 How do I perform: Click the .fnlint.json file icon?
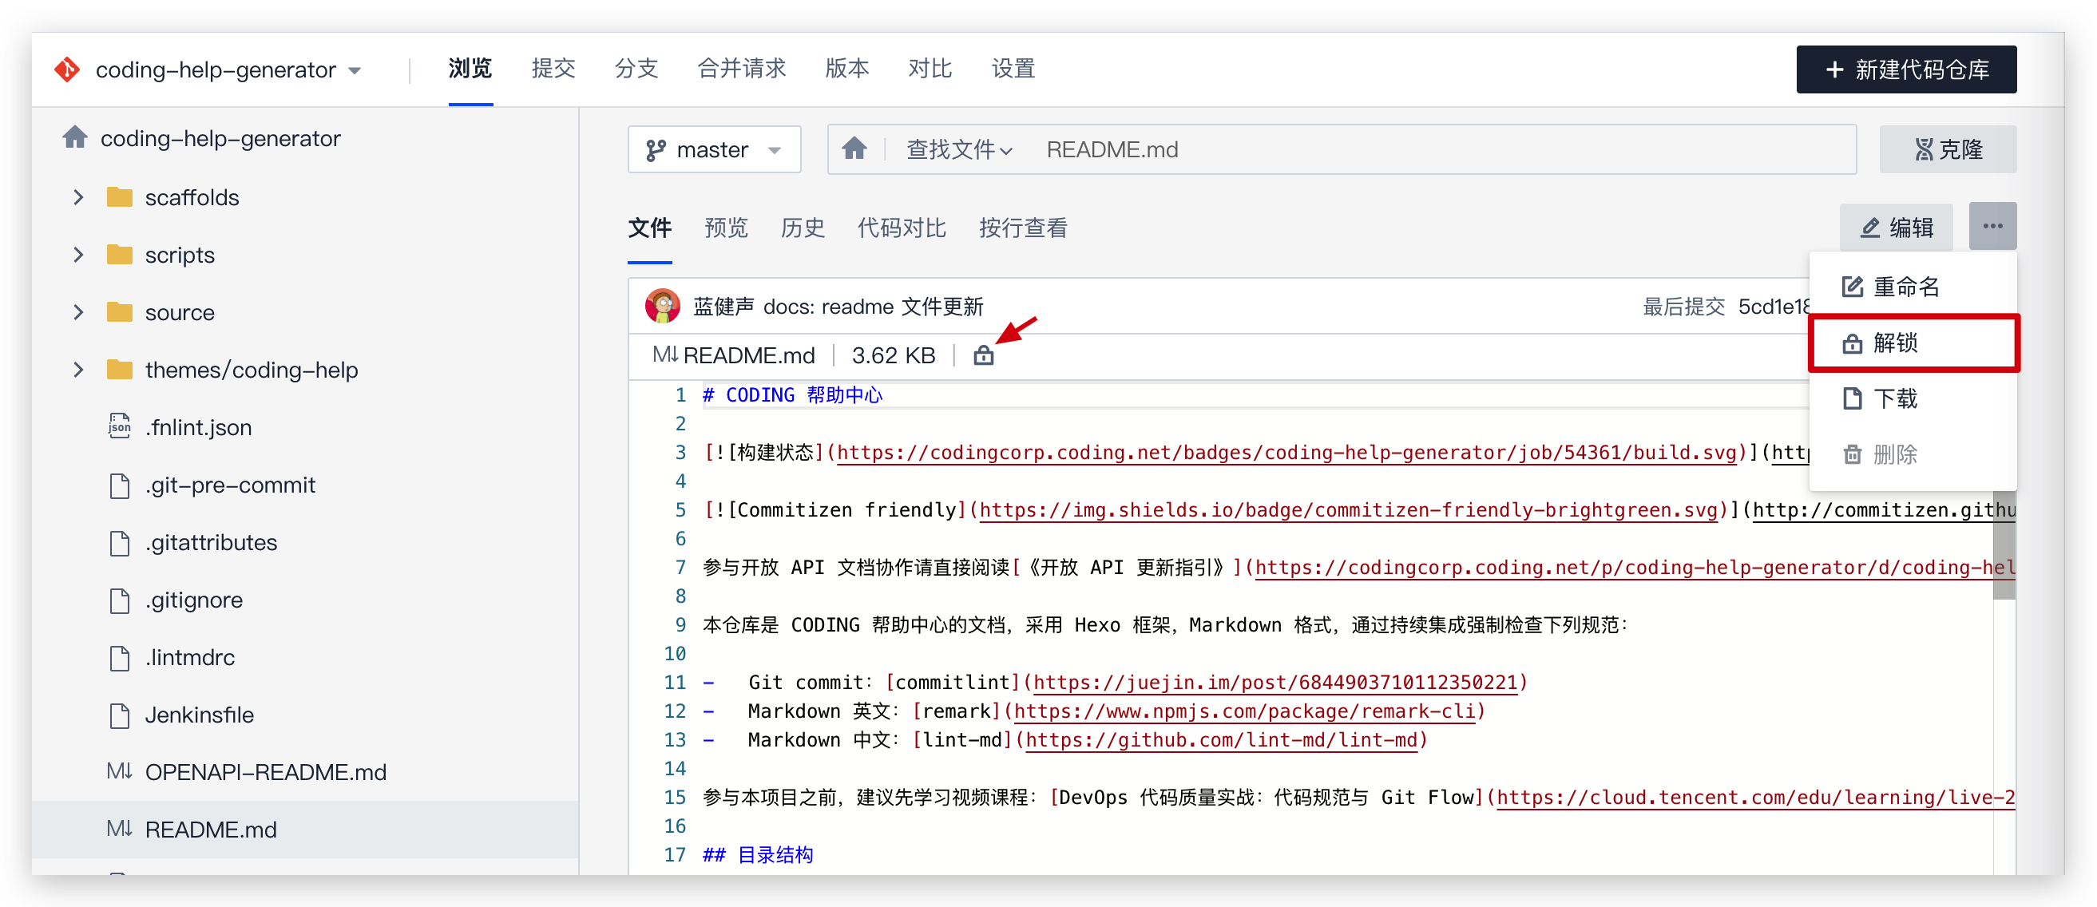pyautogui.click(x=120, y=426)
